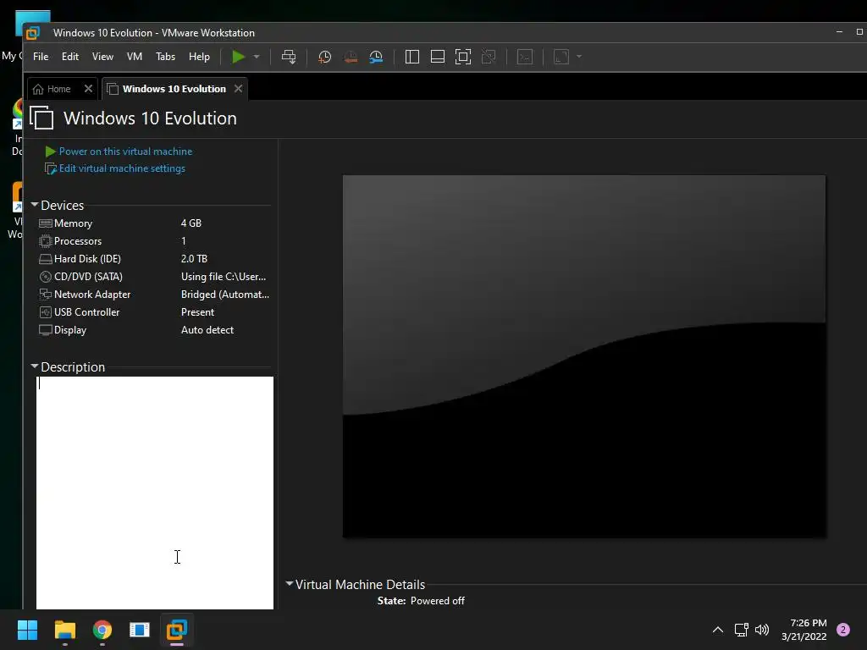Minimize the VMware Workstation window
Image resolution: width=867 pixels, height=650 pixels.
coord(839,32)
